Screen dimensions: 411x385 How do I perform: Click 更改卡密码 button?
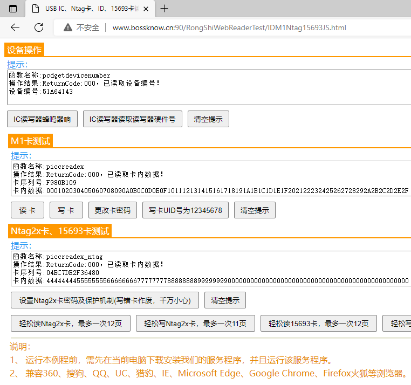(x=112, y=210)
